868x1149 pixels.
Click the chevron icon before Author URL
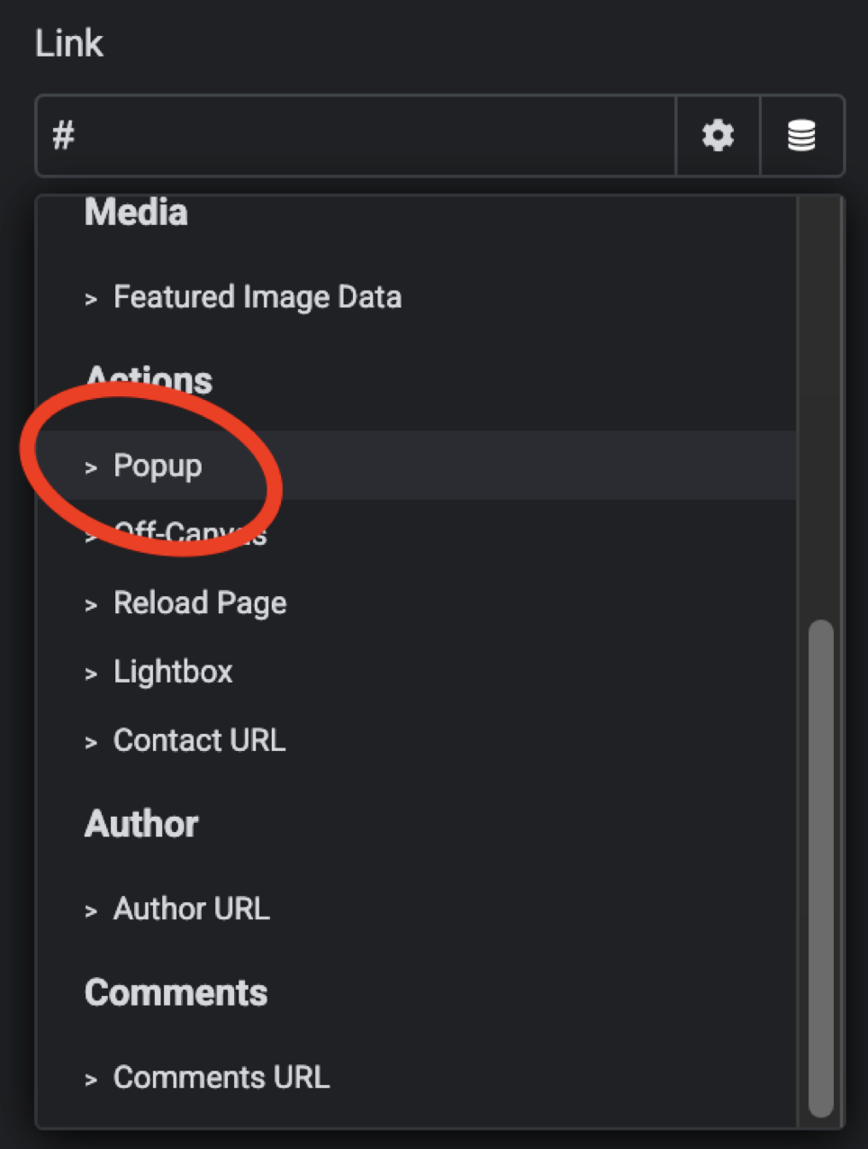pyautogui.click(x=91, y=910)
